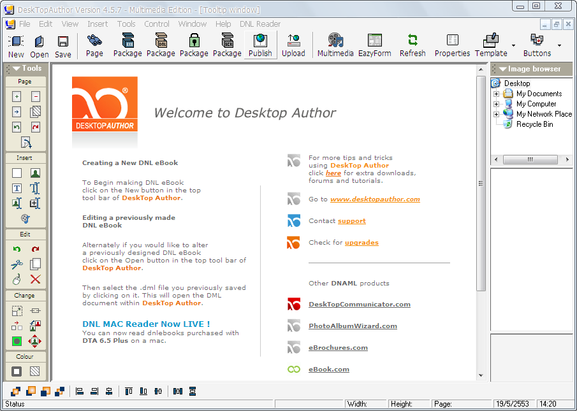The width and height of the screenshot is (577, 411).
Task: Collapse the Tools panel triangle
Action: click(16, 68)
